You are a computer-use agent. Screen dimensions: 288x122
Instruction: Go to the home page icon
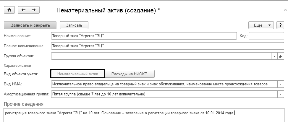[9, 10]
